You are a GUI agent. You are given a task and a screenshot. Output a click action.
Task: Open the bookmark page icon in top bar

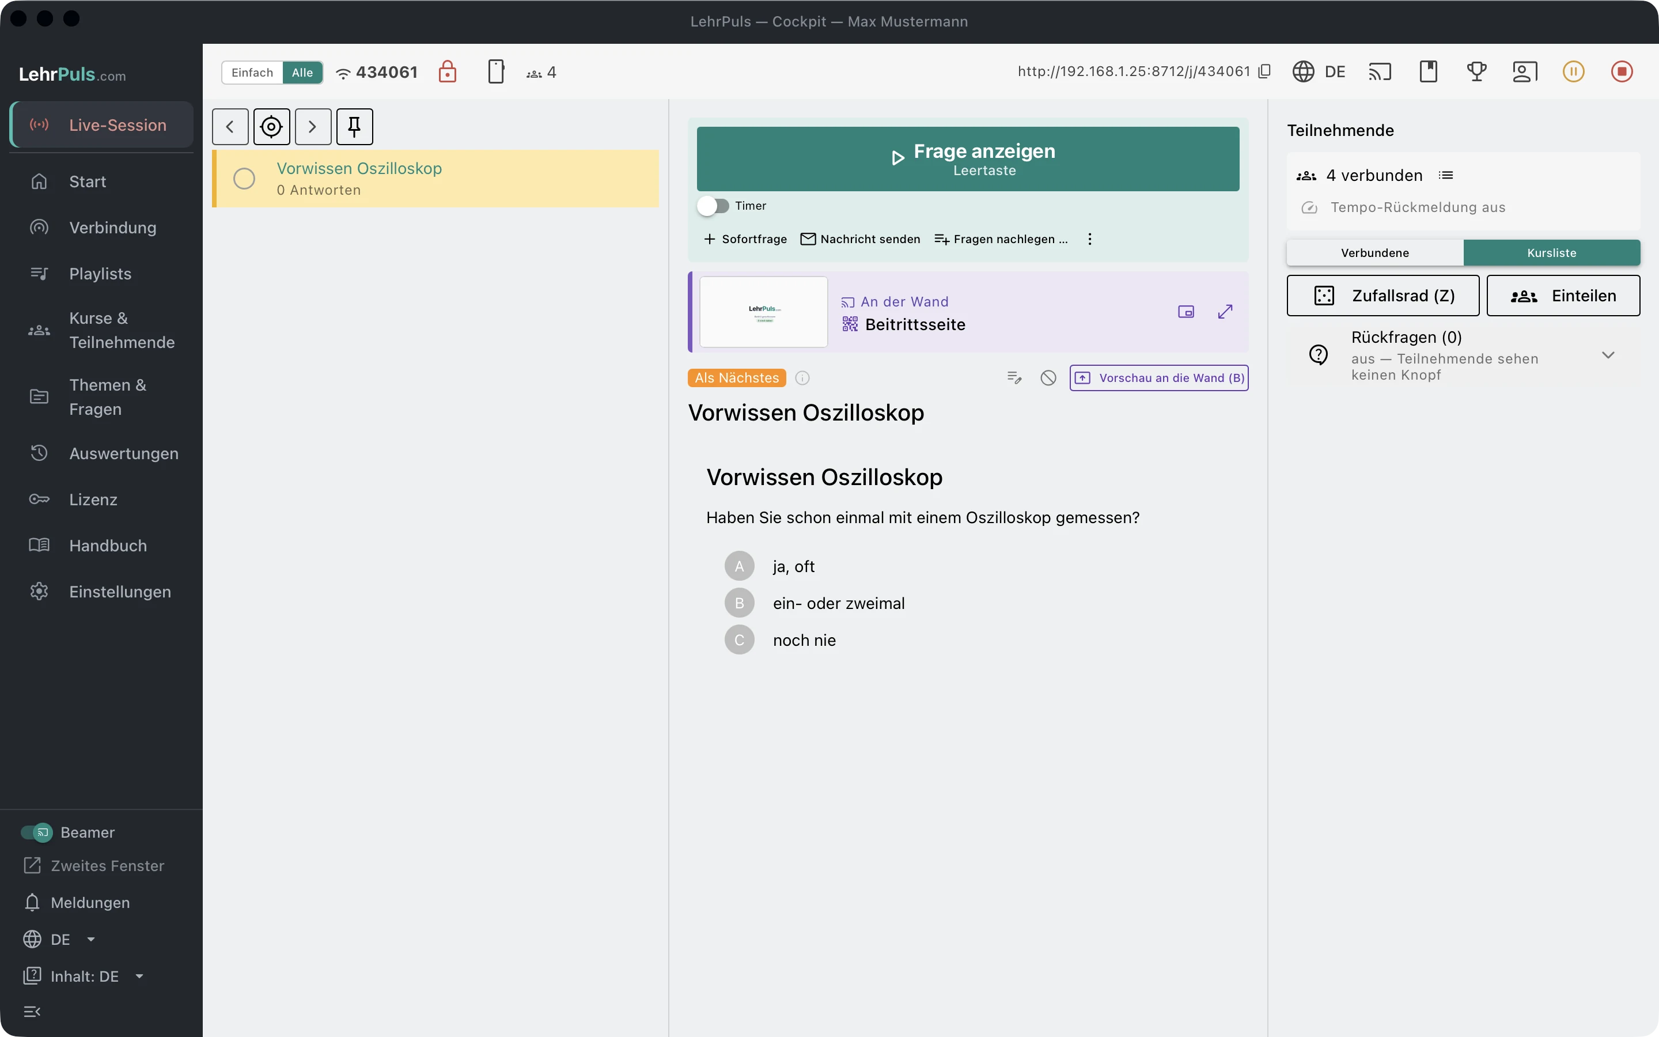tap(1429, 71)
